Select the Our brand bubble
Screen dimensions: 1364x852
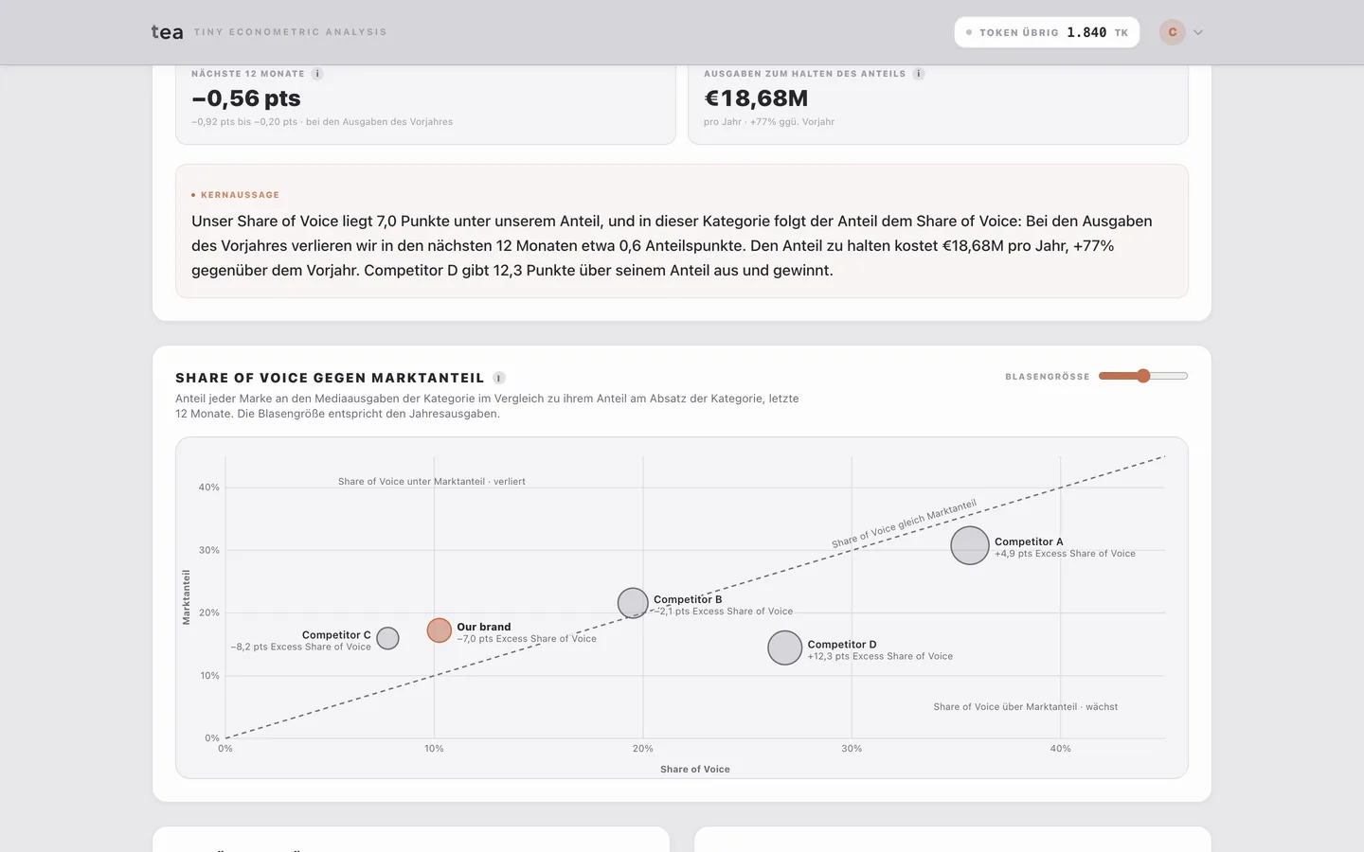(439, 630)
